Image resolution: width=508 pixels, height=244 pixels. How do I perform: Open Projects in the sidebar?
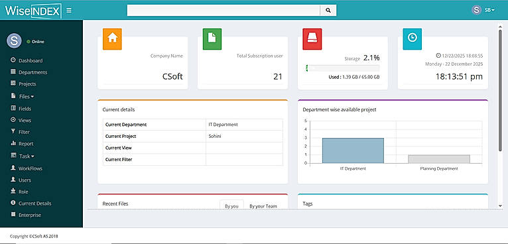click(27, 84)
